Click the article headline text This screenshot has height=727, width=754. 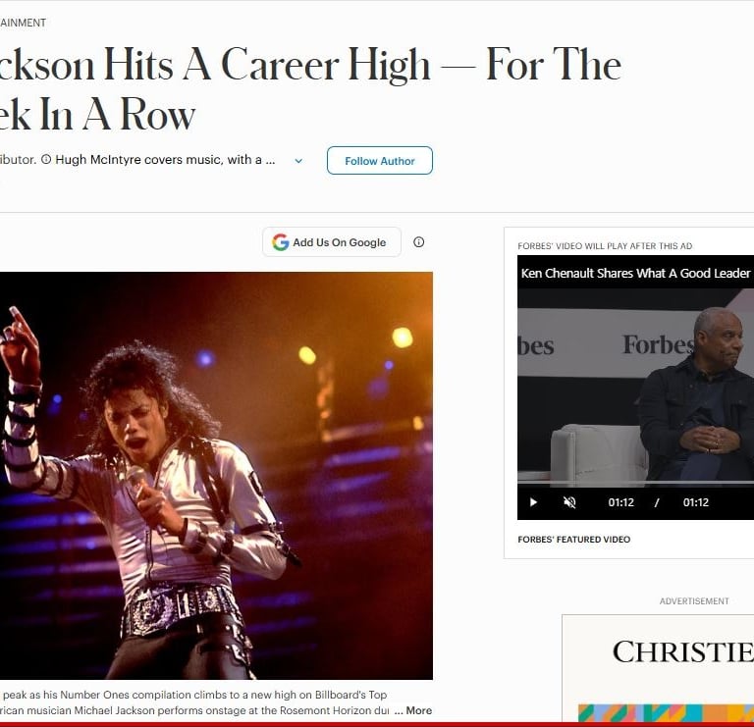(x=310, y=89)
